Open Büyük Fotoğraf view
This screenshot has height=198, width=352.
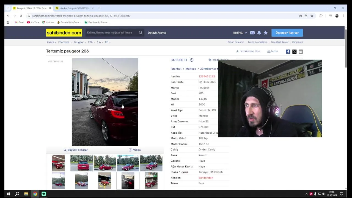coord(76,150)
